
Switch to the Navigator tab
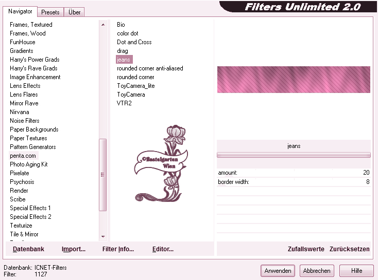tap(20, 11)
